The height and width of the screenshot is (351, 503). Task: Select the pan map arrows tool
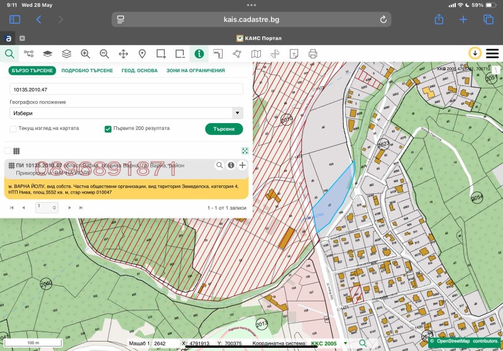[123, 54]
